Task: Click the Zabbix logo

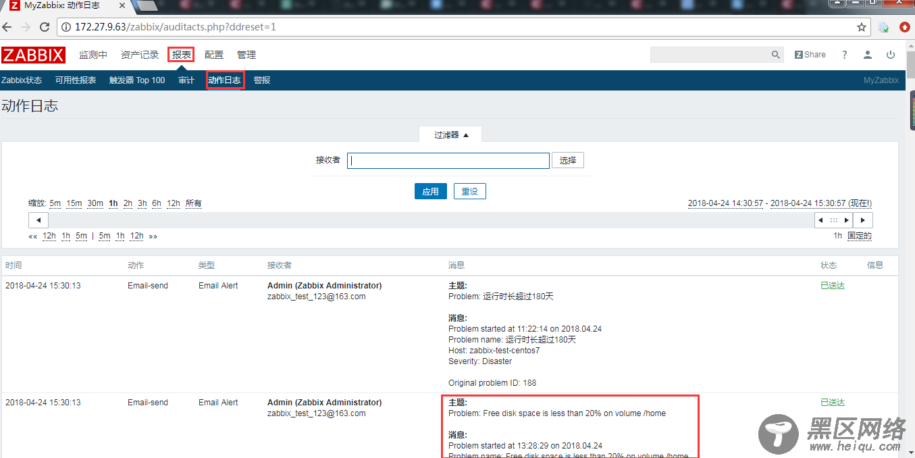Action: coord(33,55)
